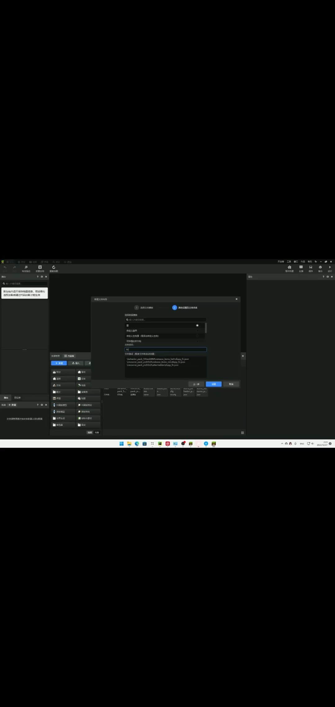Click the grid view icon below the file list
Viewport: 335px width, 707px height.
[x=242, y=433]
